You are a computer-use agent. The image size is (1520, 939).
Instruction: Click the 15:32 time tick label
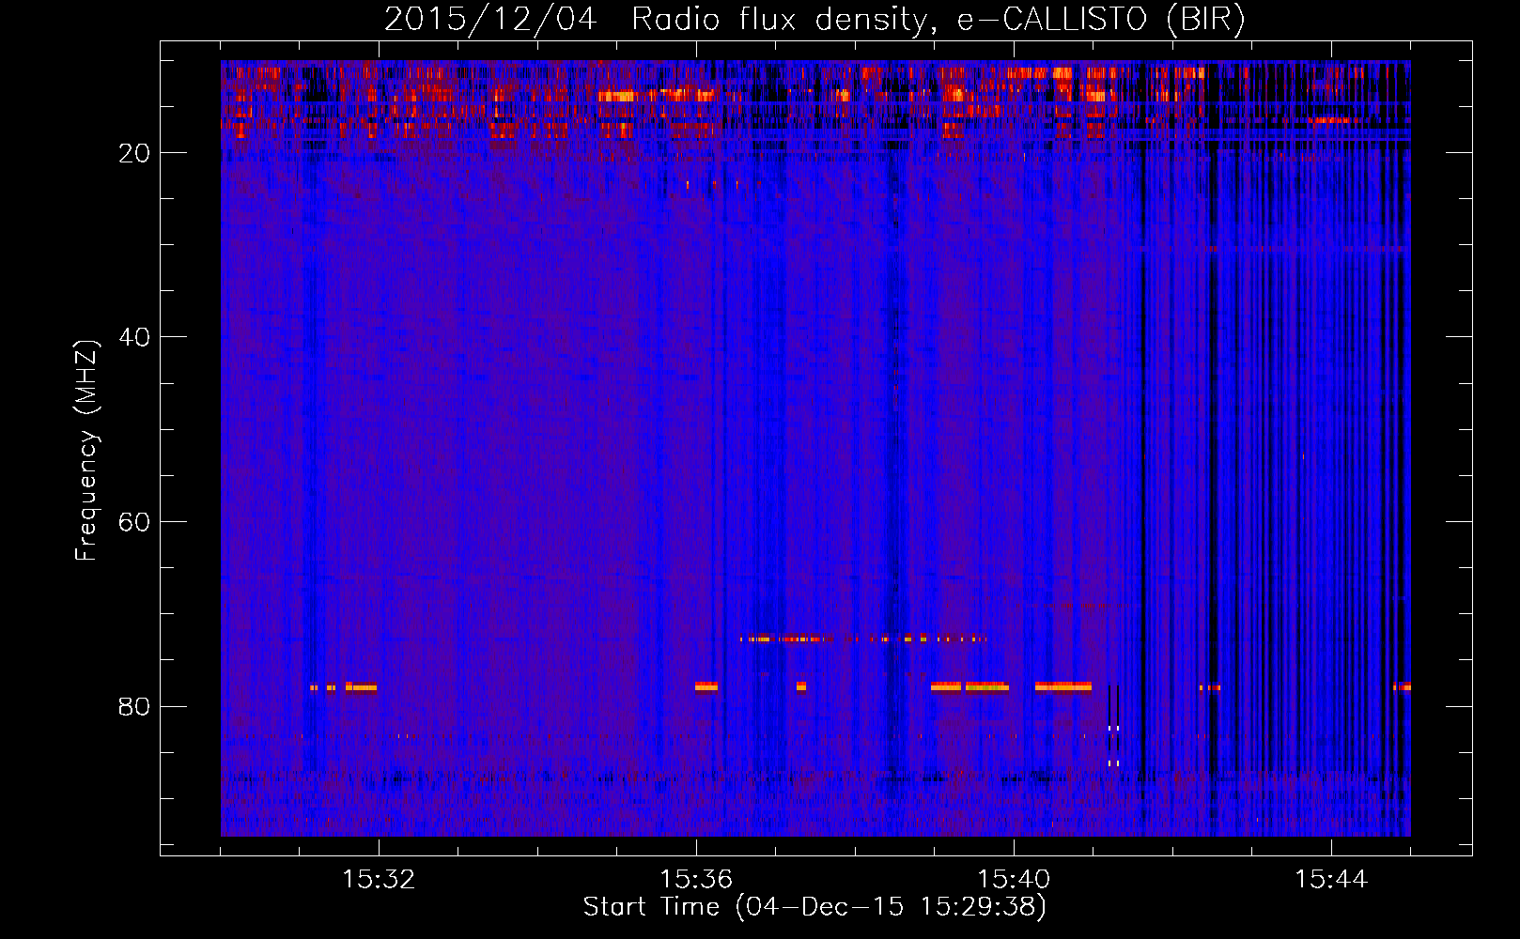tap(379, 880)
